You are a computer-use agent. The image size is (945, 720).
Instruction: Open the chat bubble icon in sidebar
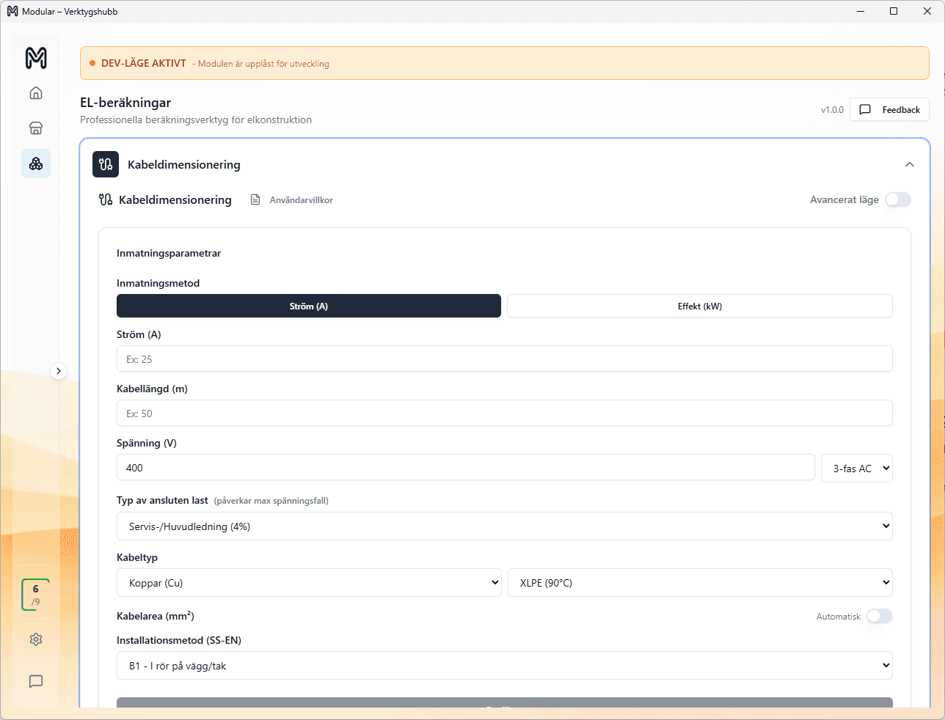tap(36, 681)
